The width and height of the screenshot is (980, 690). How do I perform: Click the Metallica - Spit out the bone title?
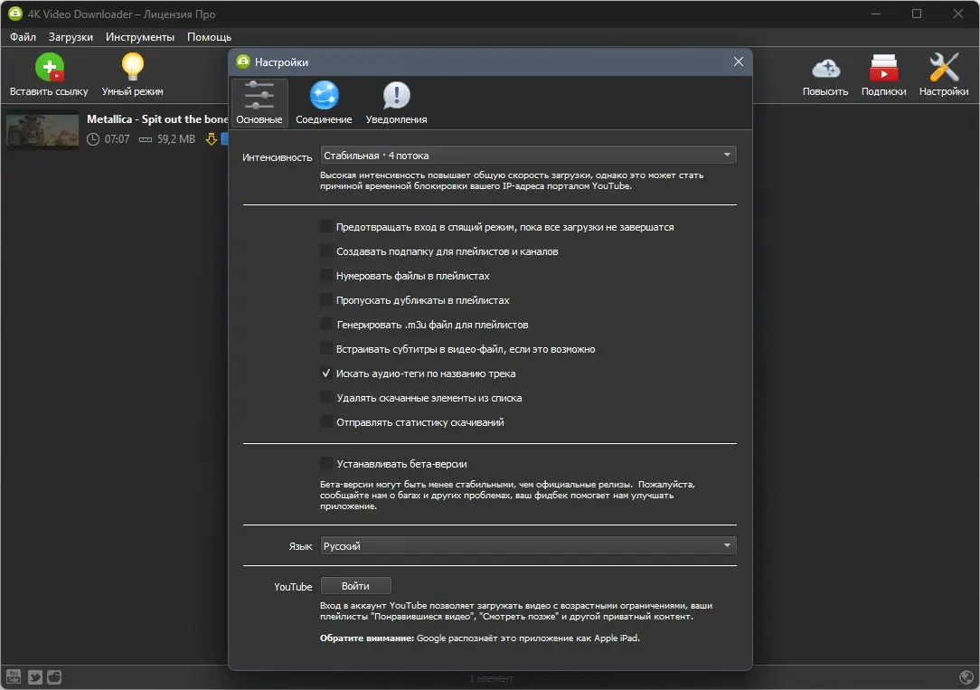[157, 118]
